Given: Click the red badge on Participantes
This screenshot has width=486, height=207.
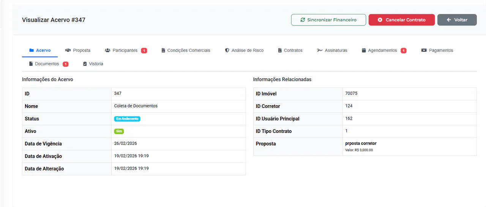Looking at the screenshot, I should point(144,51).
